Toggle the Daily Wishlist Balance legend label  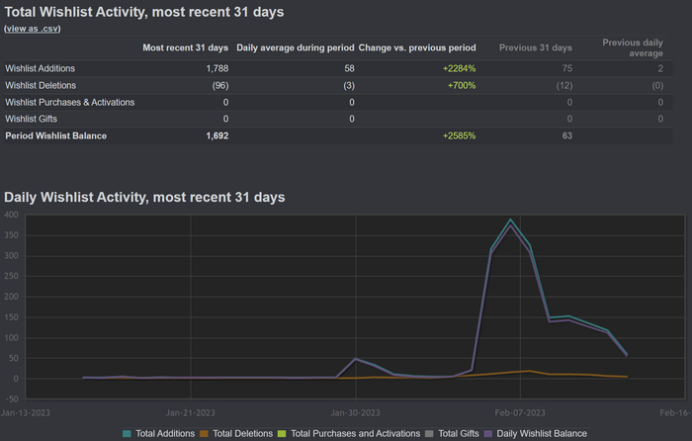[x=542, y=433]
